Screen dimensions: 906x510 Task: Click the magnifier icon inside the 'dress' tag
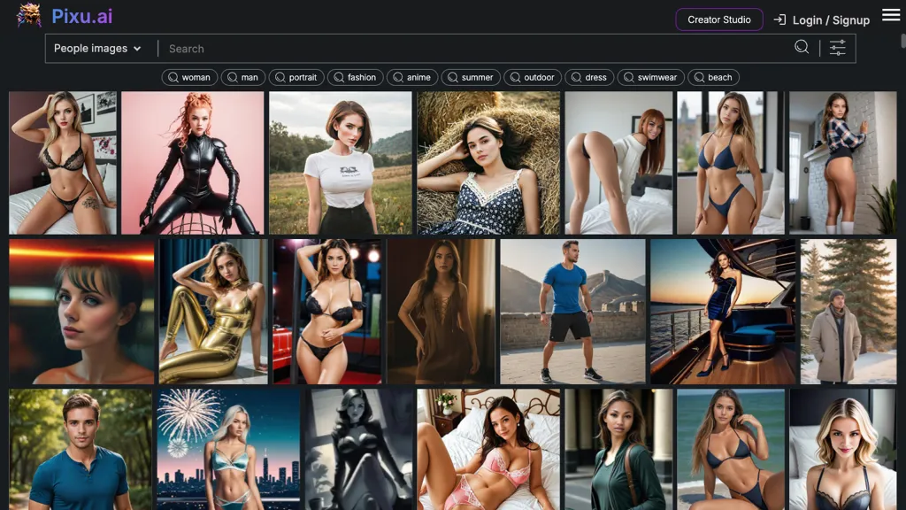575,77
